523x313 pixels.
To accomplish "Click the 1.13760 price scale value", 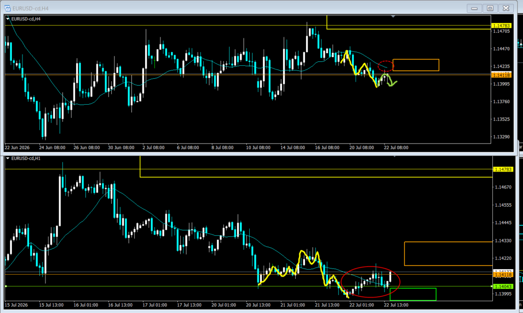I will pos(502,102).
